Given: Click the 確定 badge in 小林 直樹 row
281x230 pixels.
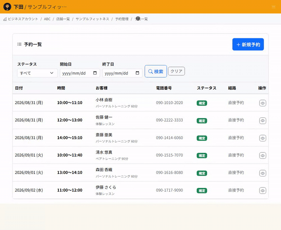Looking at the screenshot, I should pos(202,103).
